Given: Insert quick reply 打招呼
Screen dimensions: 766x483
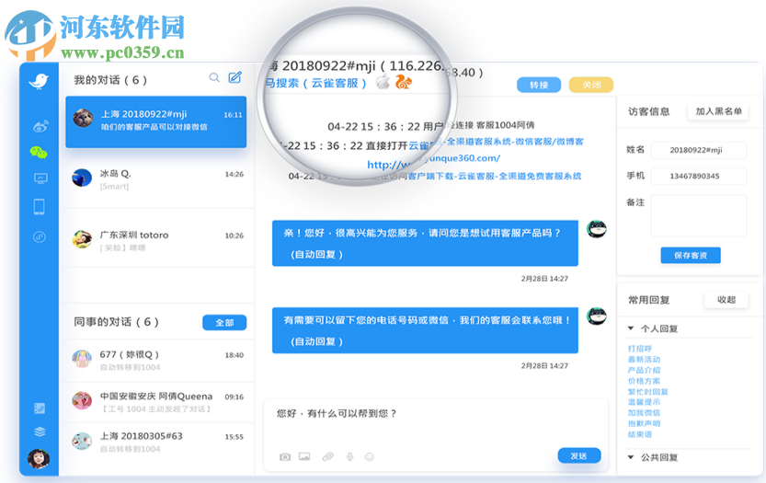Looking at the screenshot, I should [x=640, y=349].
